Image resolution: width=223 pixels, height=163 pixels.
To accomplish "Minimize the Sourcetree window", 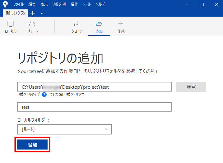I will click(x=188, y=4).
